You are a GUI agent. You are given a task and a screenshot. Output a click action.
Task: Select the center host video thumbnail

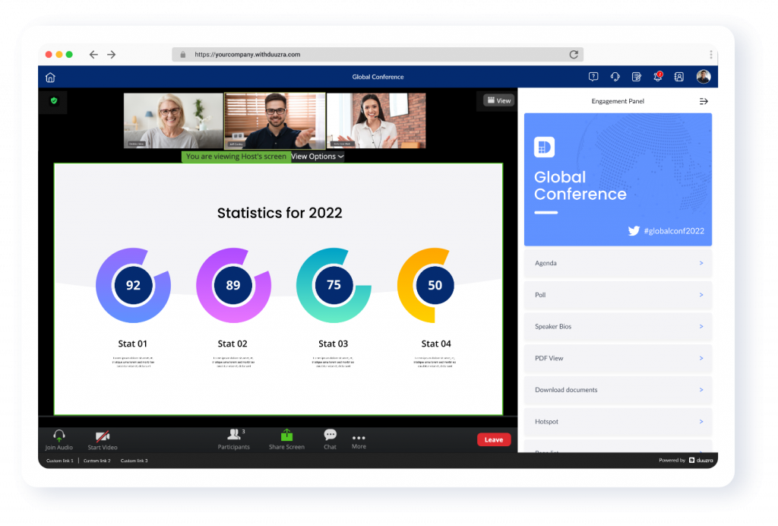point(274,120)
